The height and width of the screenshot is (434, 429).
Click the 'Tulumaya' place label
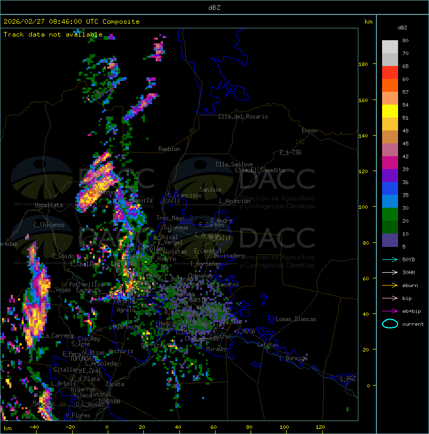pyautogui.click(x=176, y=227)
